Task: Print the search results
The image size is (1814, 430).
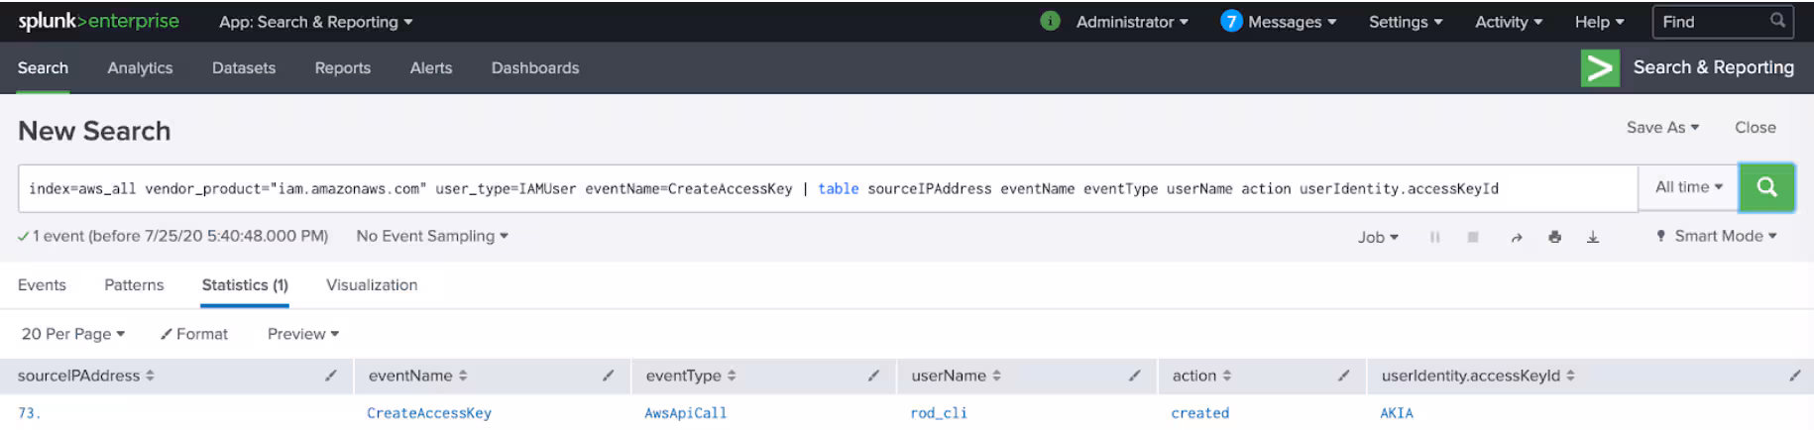Action: click(x=1554, y=238)
